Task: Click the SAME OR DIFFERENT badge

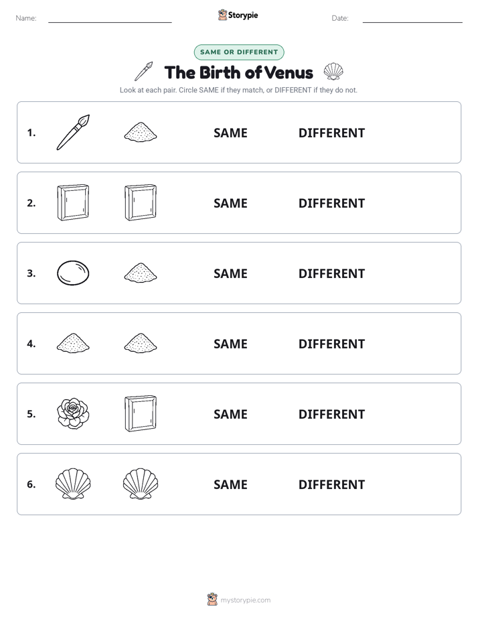Action: [239, 52]
